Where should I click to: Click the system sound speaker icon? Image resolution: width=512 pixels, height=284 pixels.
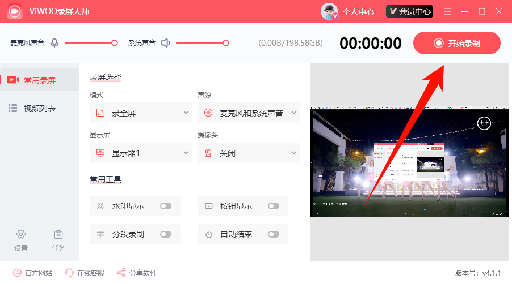point(166,43)
